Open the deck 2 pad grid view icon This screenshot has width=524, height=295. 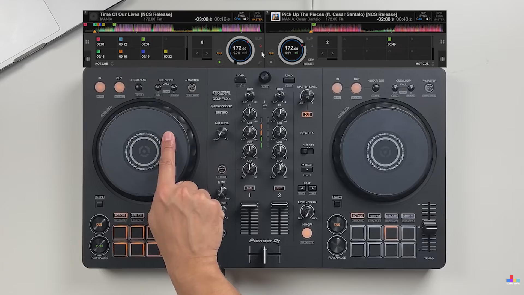click(x=442, y=42)
